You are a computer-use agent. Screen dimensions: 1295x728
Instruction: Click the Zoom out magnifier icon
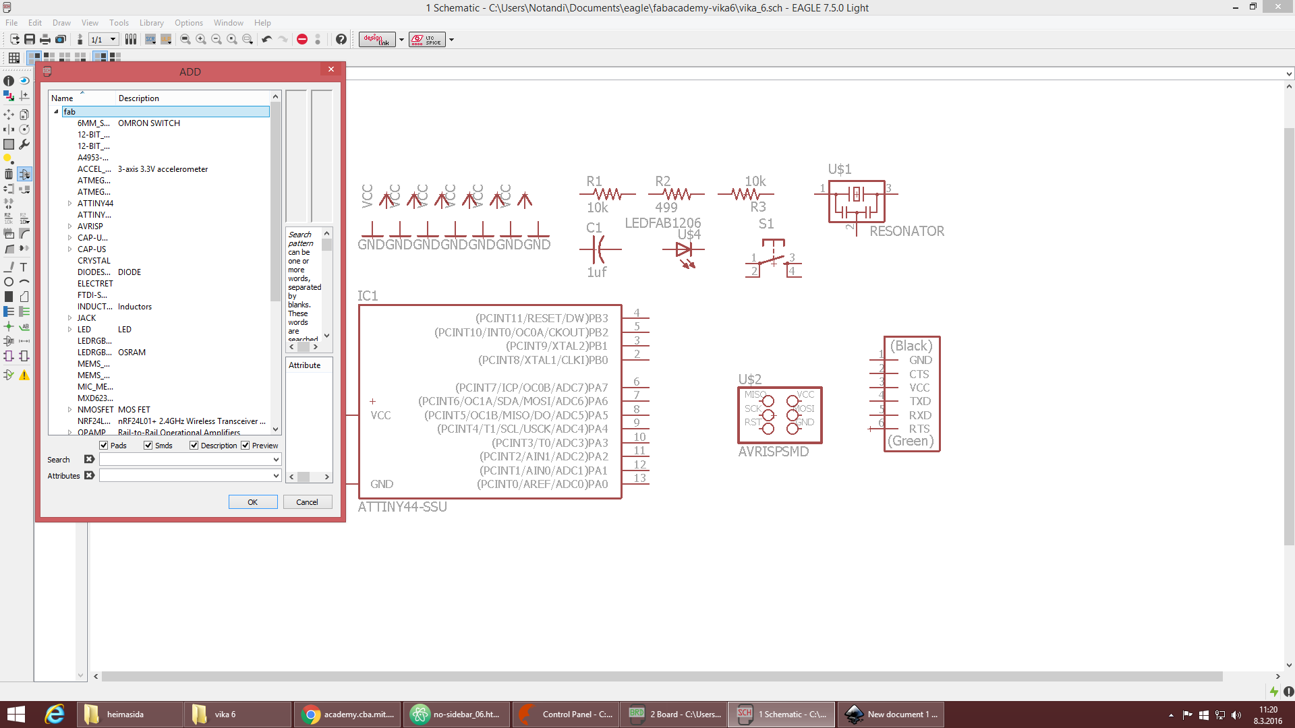217,39
